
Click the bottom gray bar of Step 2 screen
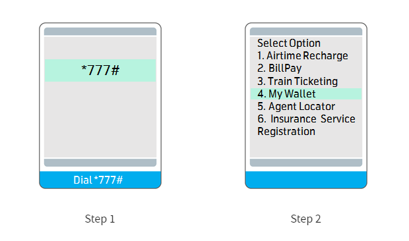coord(306,163)
